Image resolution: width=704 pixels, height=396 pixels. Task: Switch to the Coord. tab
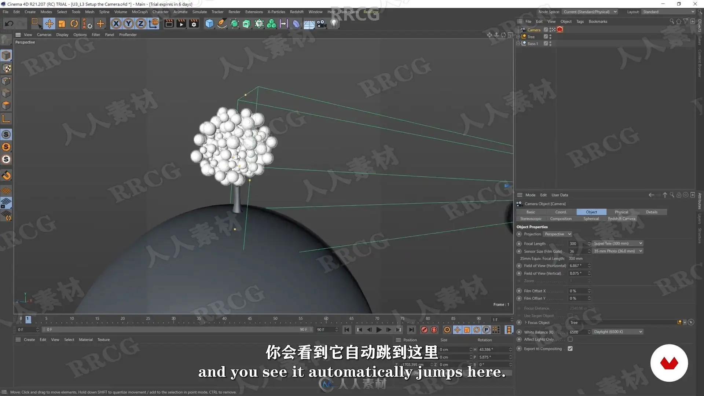[561, 212]
